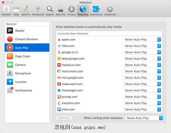Viewport: 171px width, 133px height.
Task: Close the Websites preferences window
Action: pyautogui.click(x=3, y=2)
